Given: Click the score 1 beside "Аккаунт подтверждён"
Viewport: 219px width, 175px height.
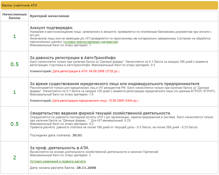Looking at the screenshot, I should (x=15, y=36).
